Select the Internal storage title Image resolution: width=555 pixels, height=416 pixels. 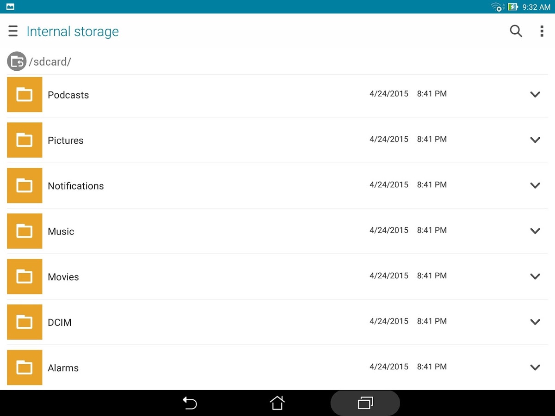pos(73,31)
